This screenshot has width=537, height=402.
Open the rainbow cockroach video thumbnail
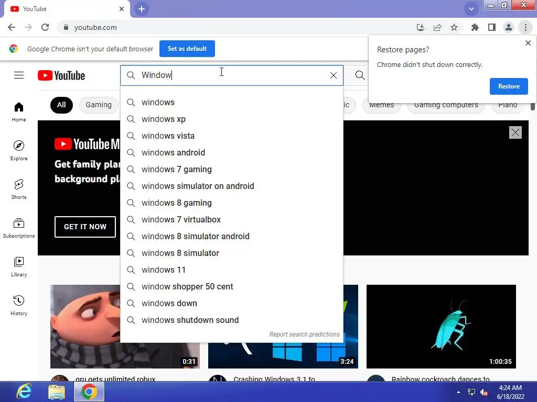point(441,327)
